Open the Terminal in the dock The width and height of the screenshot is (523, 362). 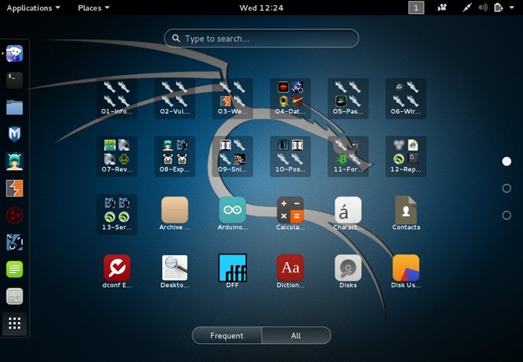(15, 80)
